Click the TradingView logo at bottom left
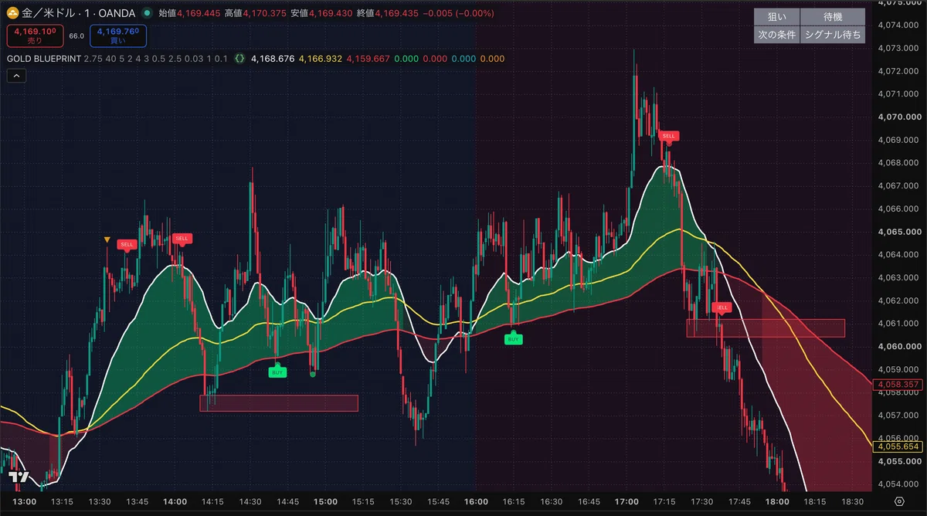This screenshot has width=927, height=516. pos(19,477)
